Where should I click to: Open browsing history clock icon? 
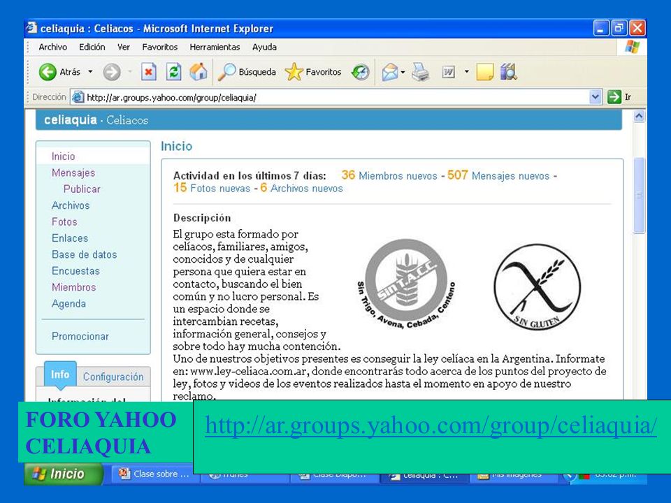point(361,72)
